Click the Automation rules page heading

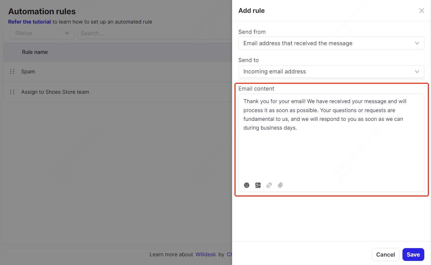[x=42, y=11]
